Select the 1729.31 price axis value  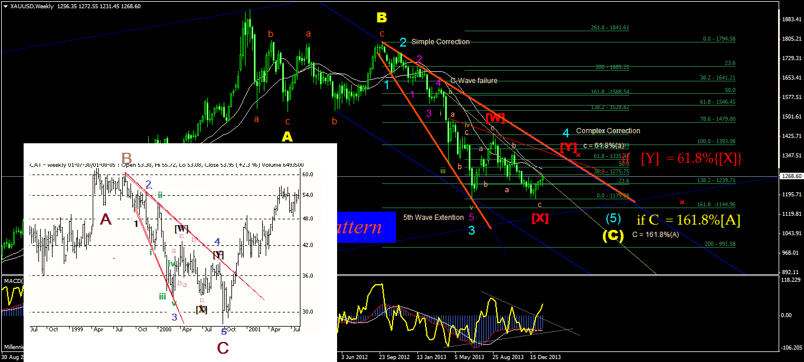[790, 58]
